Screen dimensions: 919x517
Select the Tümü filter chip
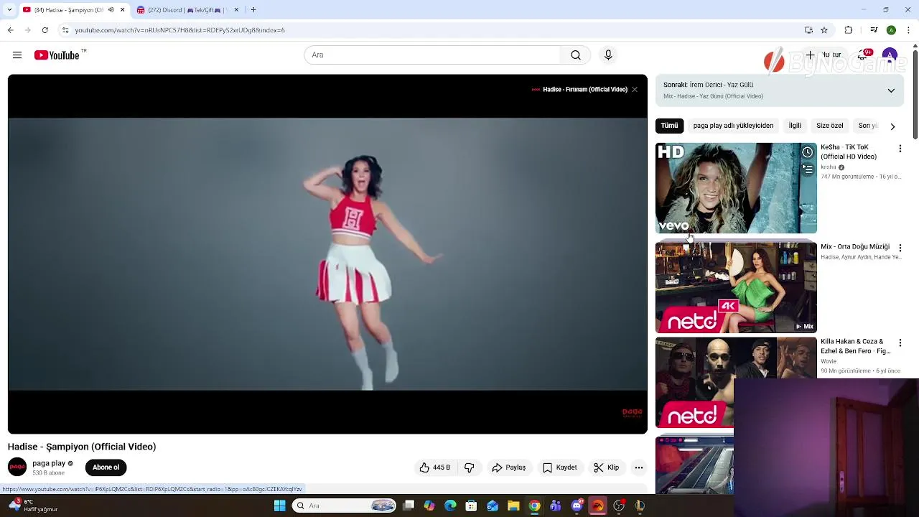669,126
